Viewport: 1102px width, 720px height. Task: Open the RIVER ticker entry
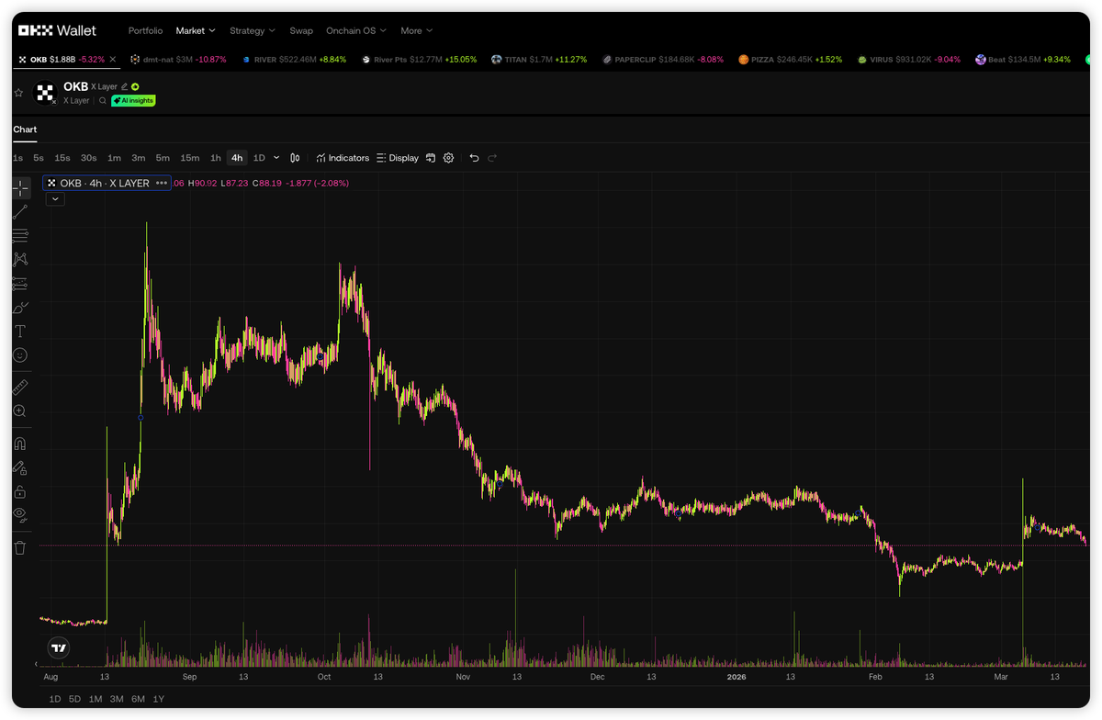pos(294,59)
